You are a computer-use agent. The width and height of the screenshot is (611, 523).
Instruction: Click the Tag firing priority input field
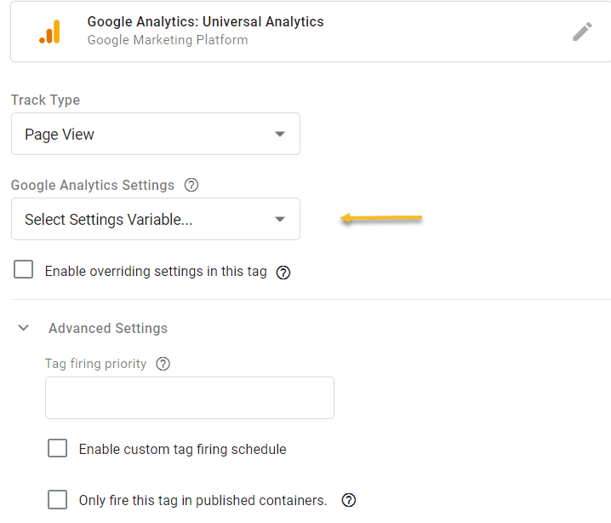pos(190,398)
